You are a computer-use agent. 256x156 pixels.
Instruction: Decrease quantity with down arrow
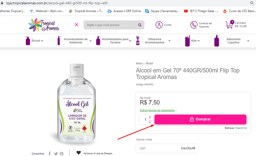click(x=150, y=122)
